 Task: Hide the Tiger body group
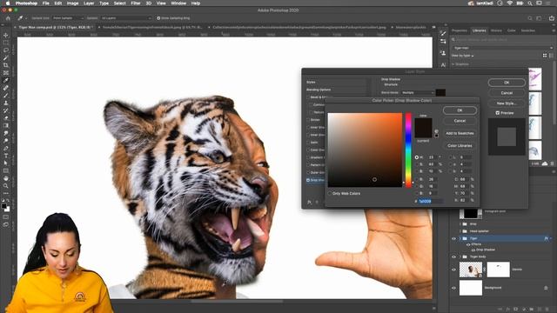click(453, 256)
